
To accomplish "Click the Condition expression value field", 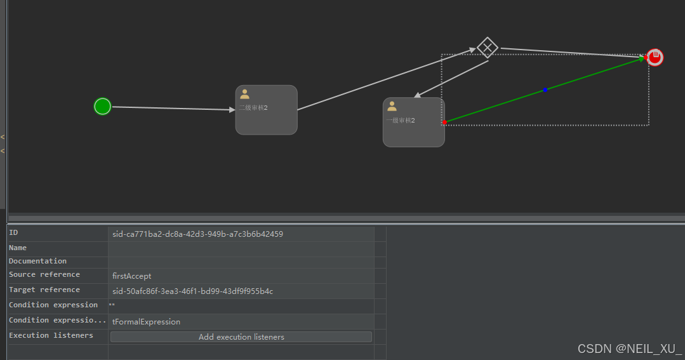I will [241, 306].
